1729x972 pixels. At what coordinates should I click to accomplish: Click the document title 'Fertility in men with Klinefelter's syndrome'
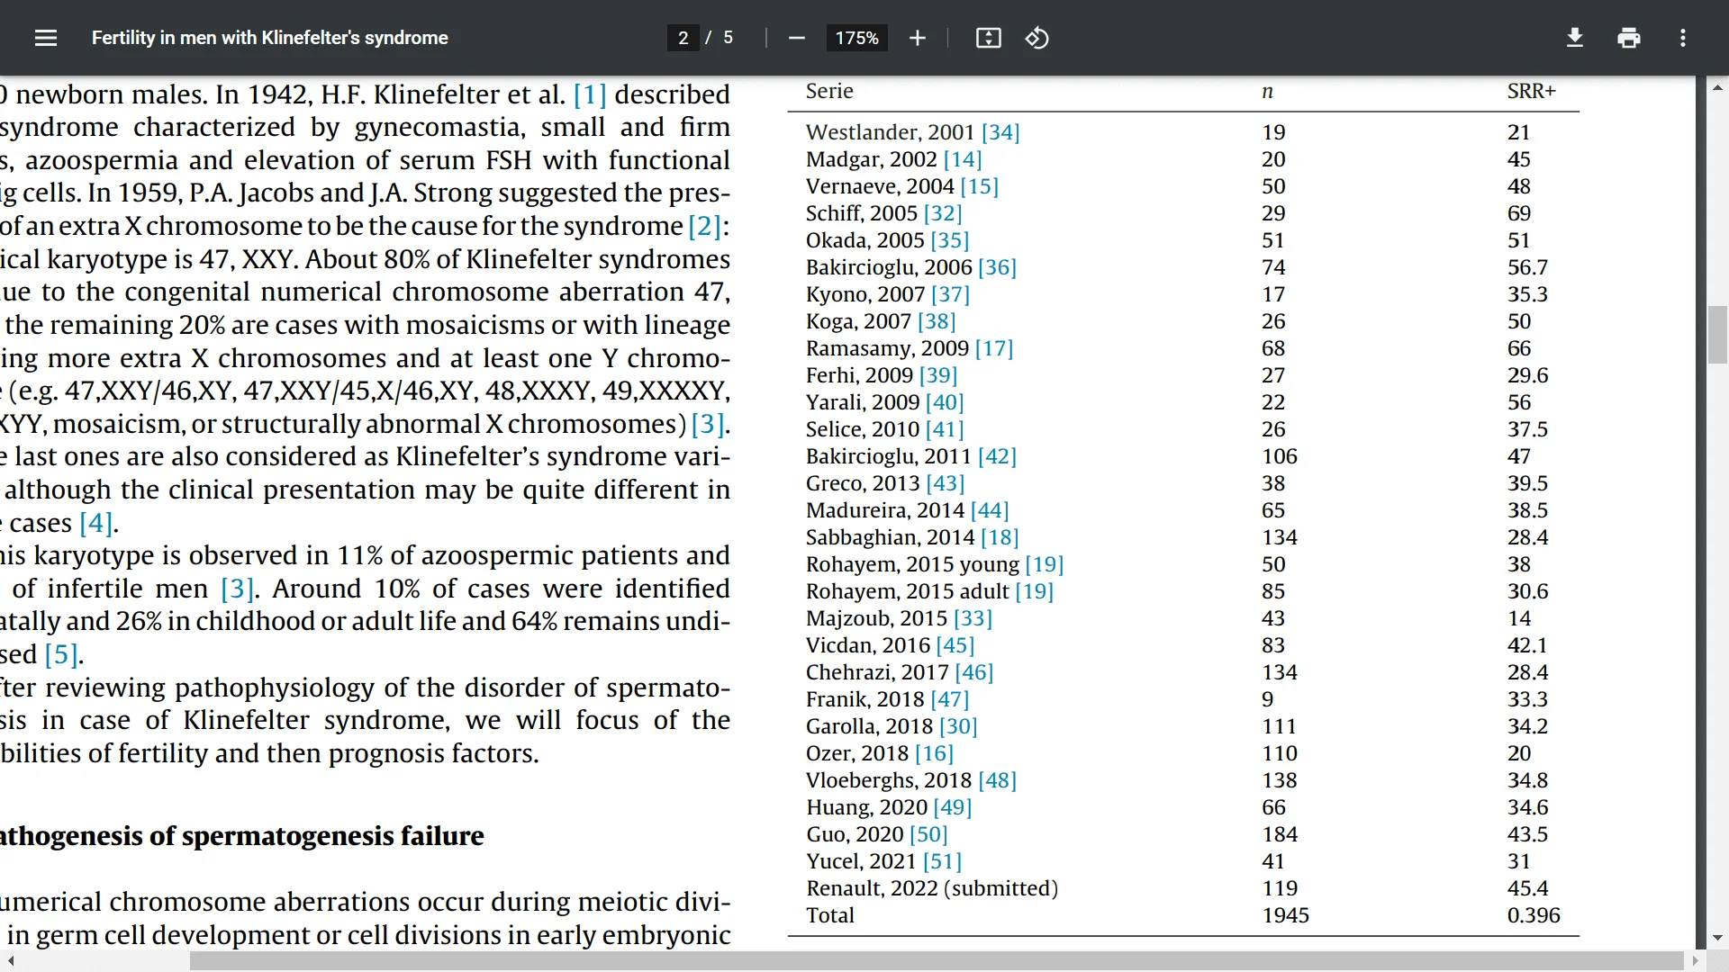click(x=270, y=38)
